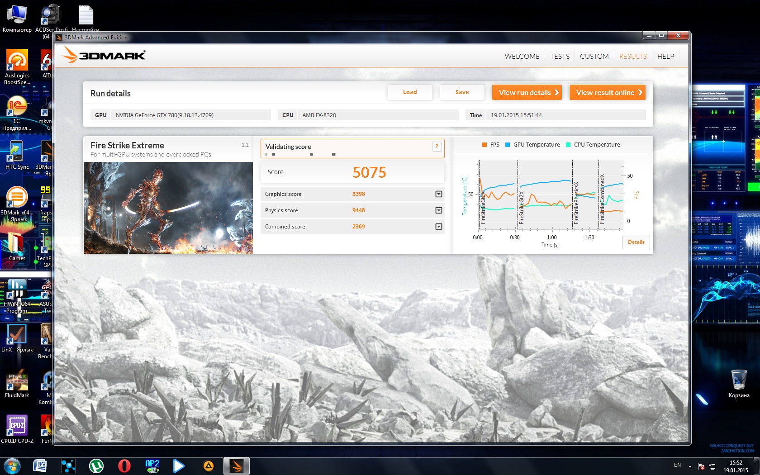The width and height of the screenshot is (760, 475).
Task: Open CPUID CPU-Z desktop shortcut
Action: pyautogui.click(x=17, y=426)
